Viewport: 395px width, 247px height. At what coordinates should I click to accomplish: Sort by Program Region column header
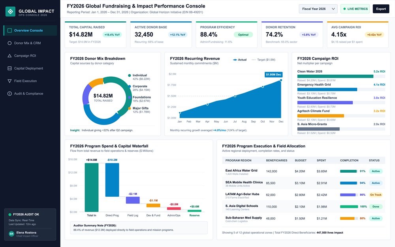(x=238, y=160)
